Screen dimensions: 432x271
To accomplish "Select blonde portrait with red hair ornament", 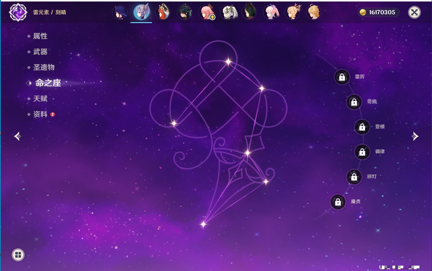I will [293, 12].
